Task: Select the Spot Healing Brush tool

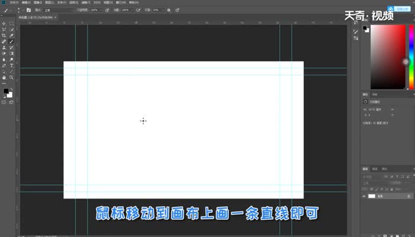Action: 4,41
